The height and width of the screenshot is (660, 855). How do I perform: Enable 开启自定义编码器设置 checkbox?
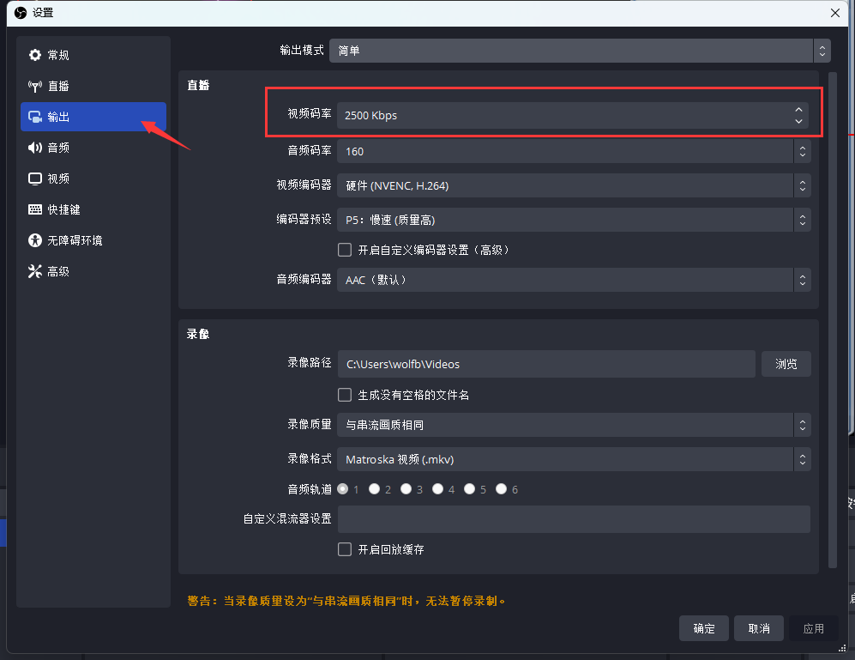tap(345, 250)
